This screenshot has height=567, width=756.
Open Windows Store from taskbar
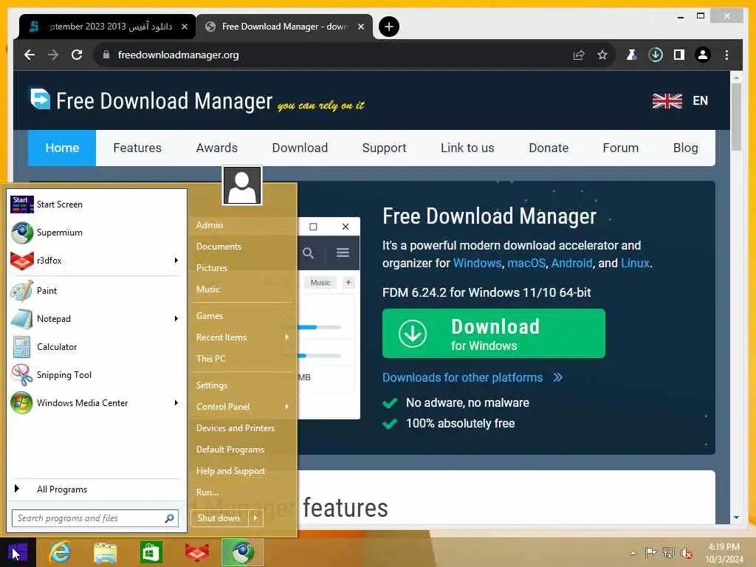151,552
